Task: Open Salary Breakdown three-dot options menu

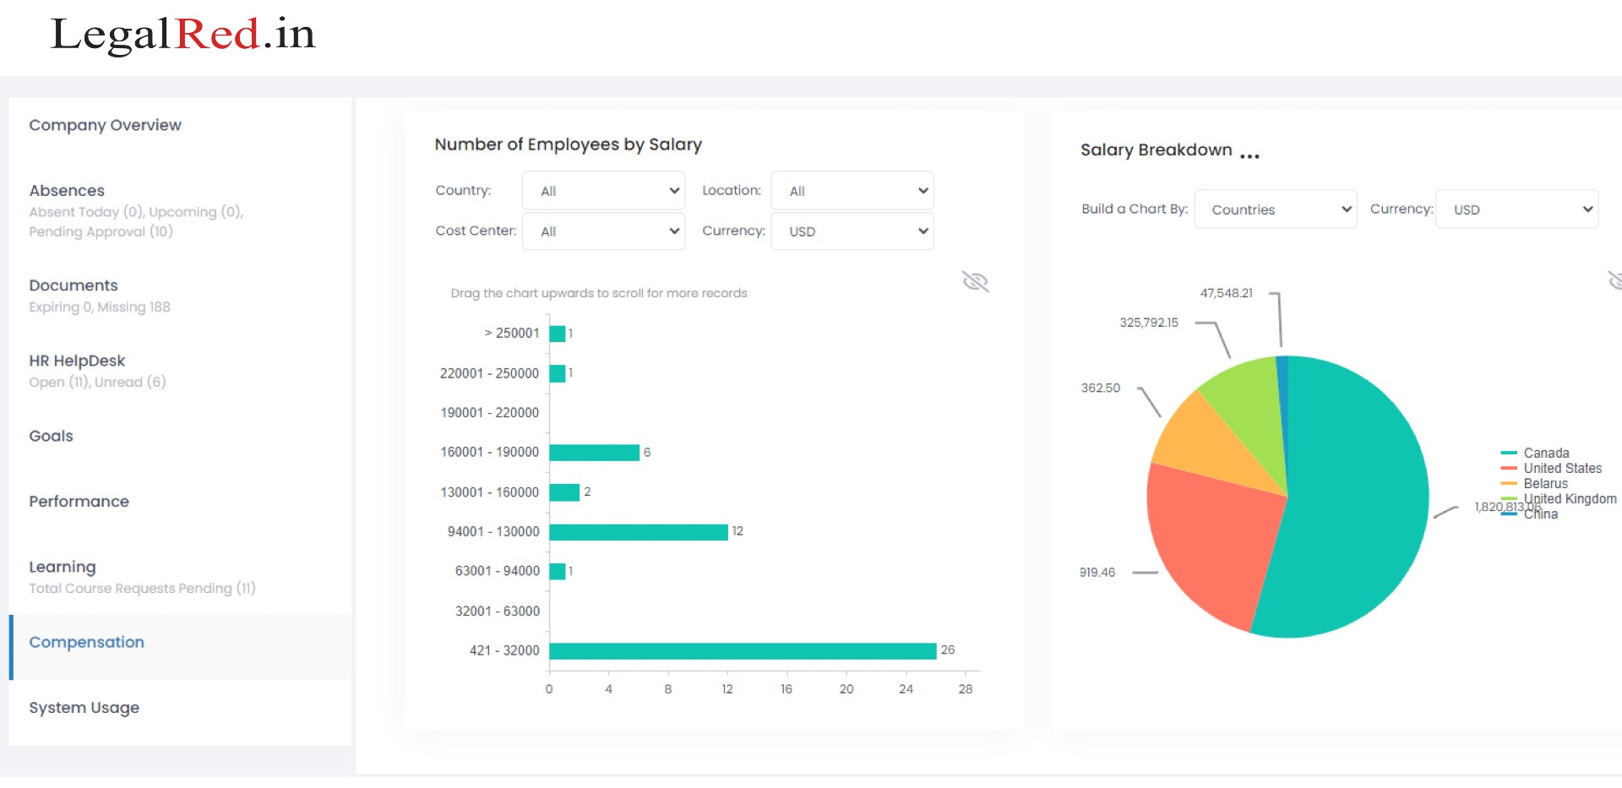Action: [1249, 155]
